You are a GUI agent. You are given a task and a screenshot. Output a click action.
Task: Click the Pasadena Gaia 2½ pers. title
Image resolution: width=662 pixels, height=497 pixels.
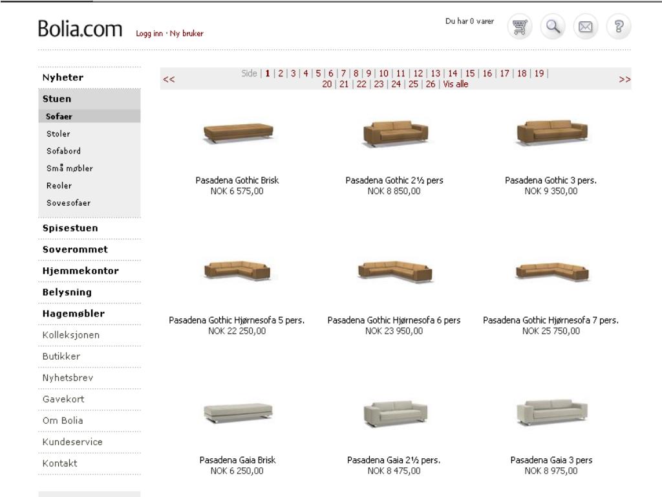click(394, 460)
